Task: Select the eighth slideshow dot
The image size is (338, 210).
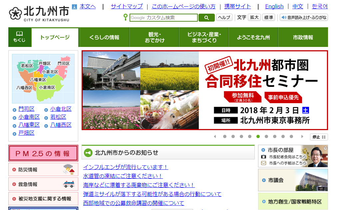Action: point(283,136)
